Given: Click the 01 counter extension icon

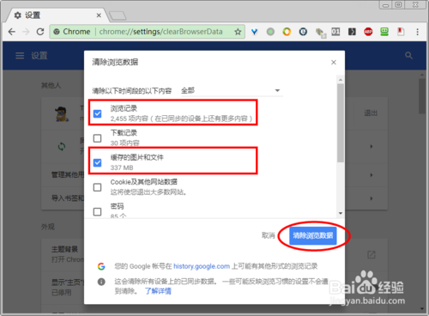Looking at the screenshot, I should pos(335,32).
